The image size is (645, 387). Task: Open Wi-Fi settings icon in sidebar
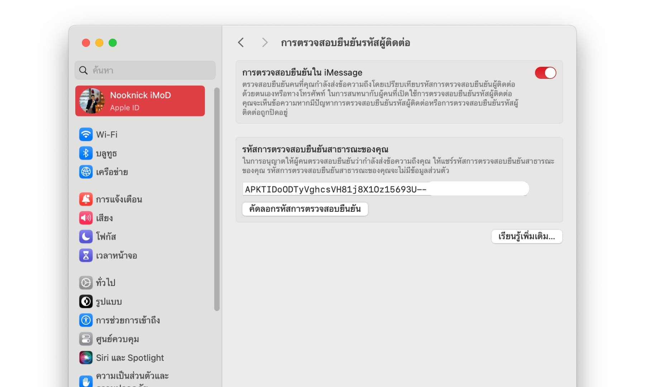click(x=86, y=134)
